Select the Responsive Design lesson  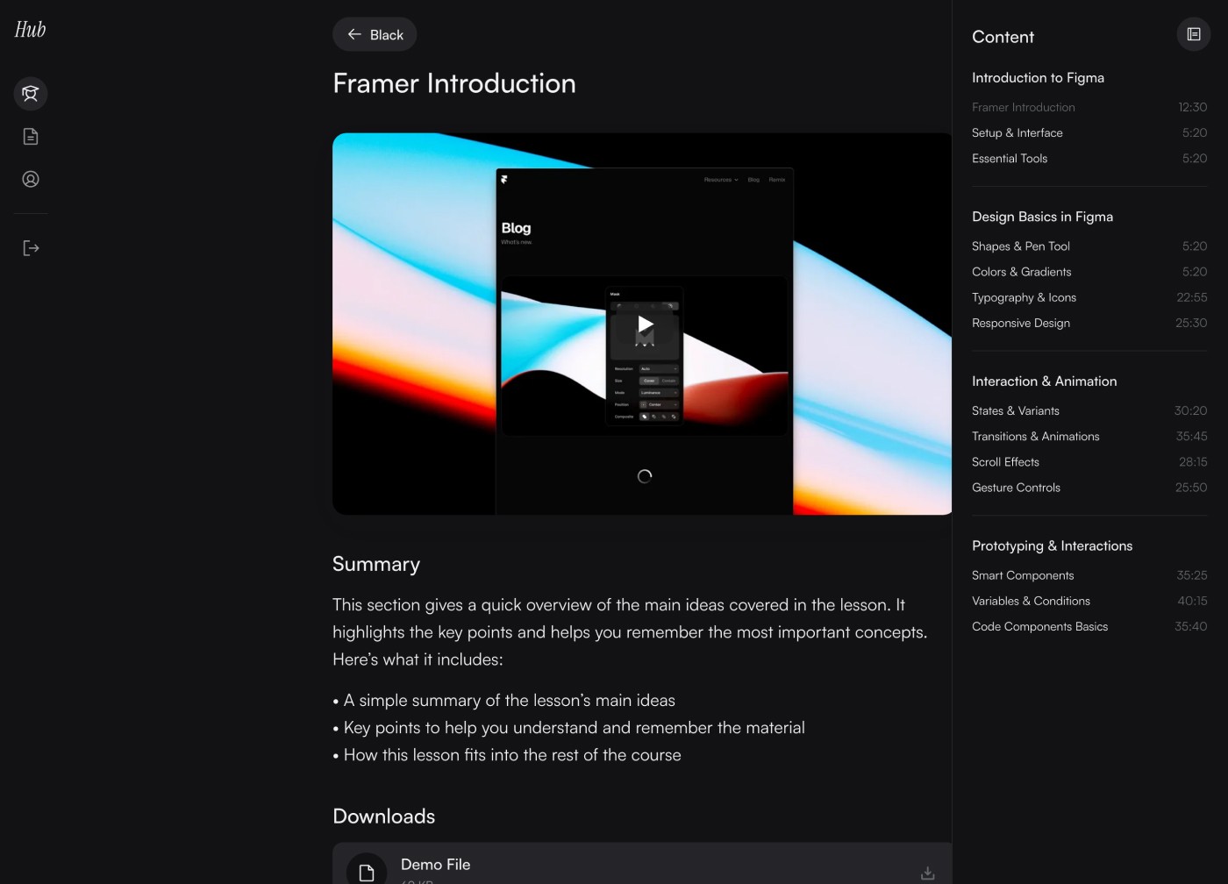(1089, 323)
